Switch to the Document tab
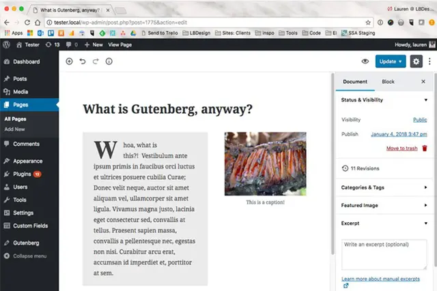The image size is (437, 291). pos(355,82)
